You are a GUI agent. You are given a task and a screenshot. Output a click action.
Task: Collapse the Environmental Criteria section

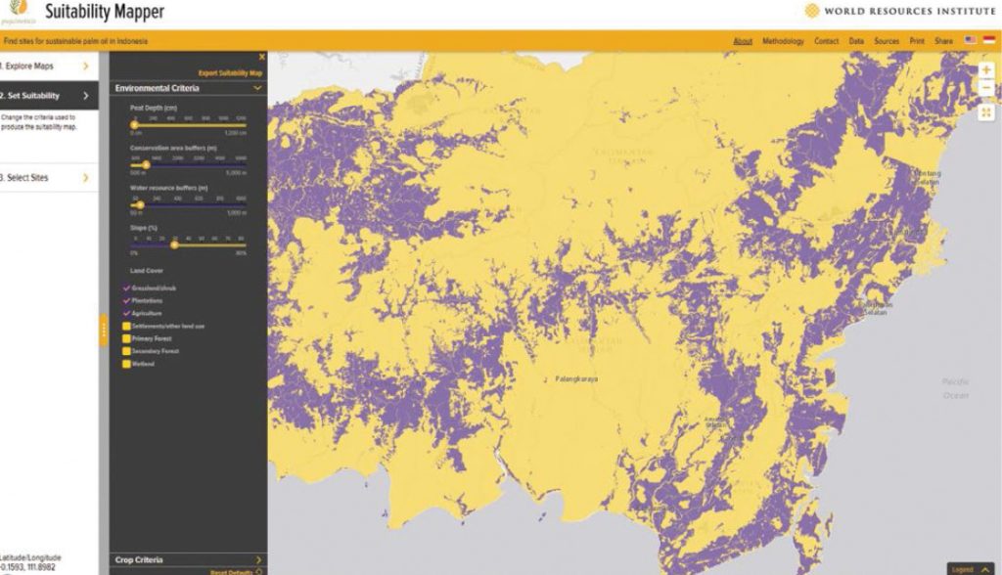[x=256, y=87]
